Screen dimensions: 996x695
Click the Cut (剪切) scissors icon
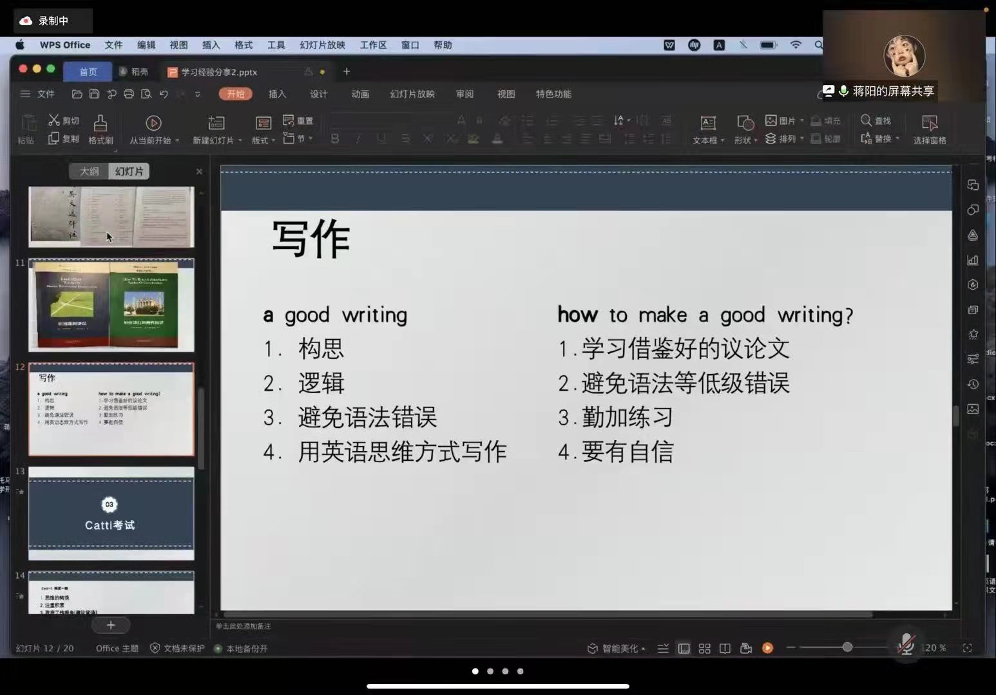(x=54, y=120)
